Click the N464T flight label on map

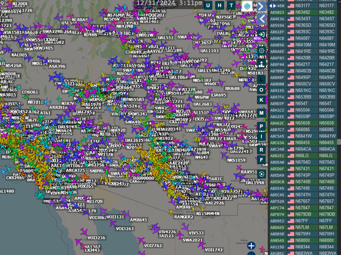coord(202,157)
